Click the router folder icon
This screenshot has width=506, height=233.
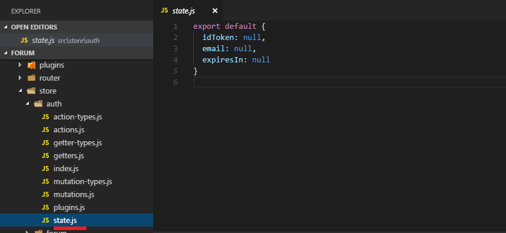[x=31, y=78]
